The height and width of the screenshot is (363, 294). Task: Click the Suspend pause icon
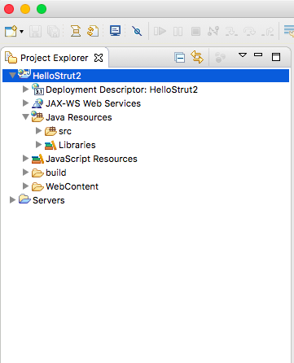click(x=178, y=31)
